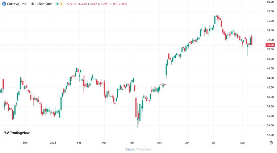Click the 78.00 price axis label
The width and height of the screenshot is (277, 153).
pos(270,11)
